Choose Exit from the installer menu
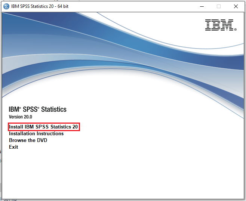Viewport: 246px width, 201px height. point(13,147)
